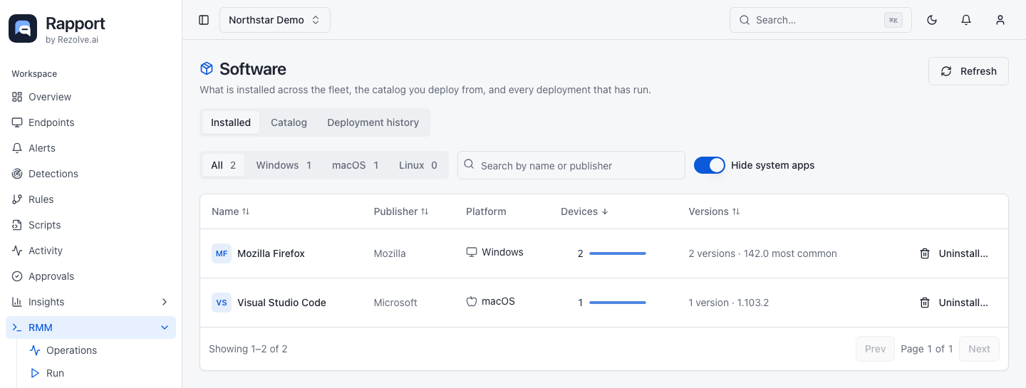Filter by All platforms
This screenshot has width=1026, height=388.
pyautogui.click(x=223, y=165)
